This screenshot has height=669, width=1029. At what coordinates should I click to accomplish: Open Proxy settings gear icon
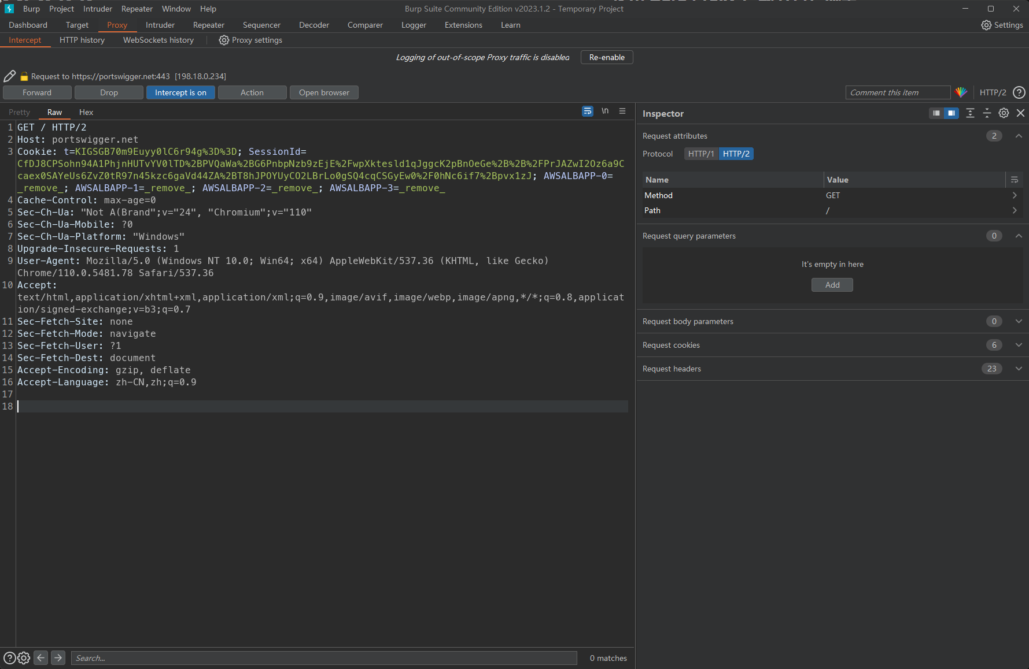pos(224,40)
